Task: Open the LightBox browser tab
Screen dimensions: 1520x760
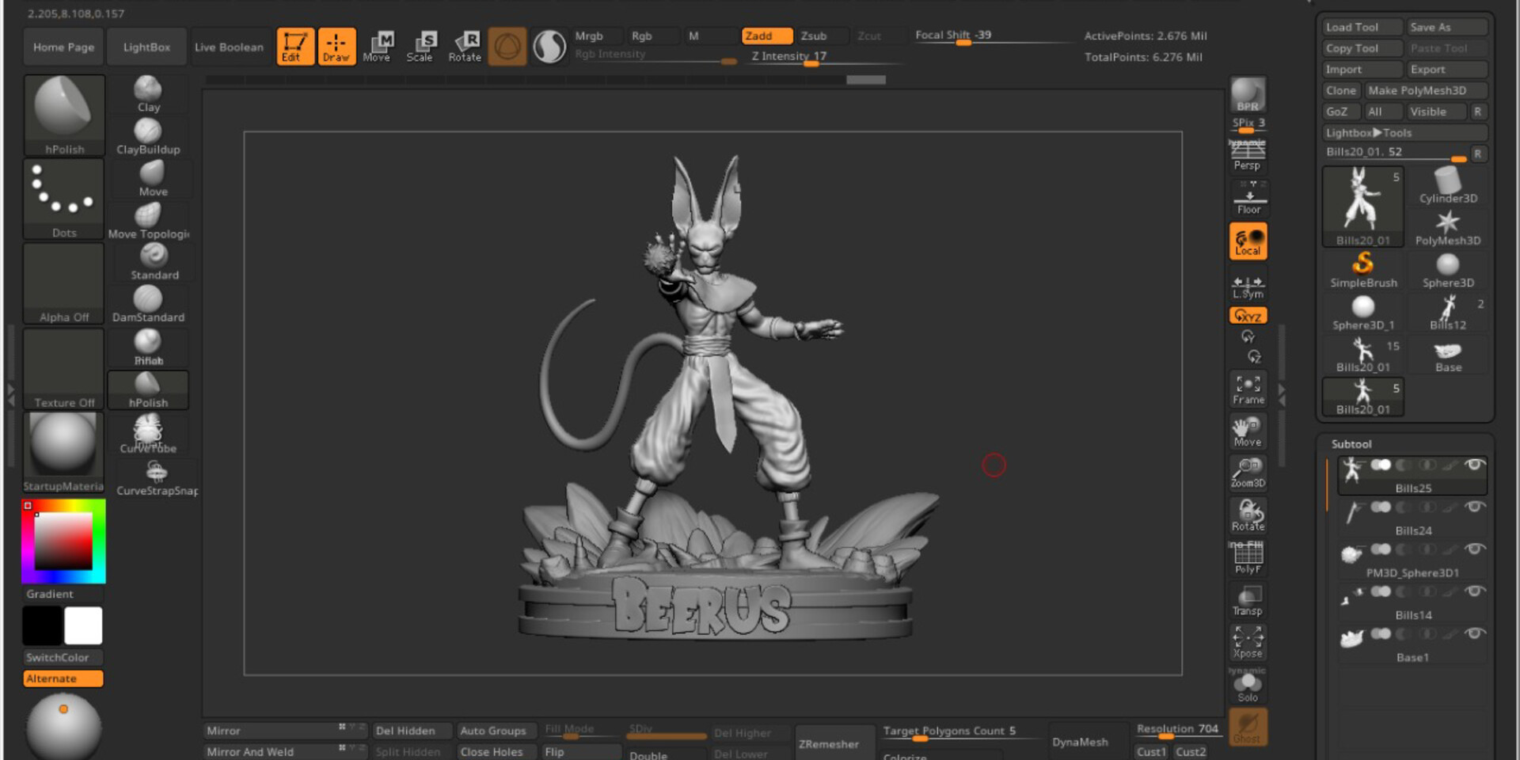Action: coord(146,47)
